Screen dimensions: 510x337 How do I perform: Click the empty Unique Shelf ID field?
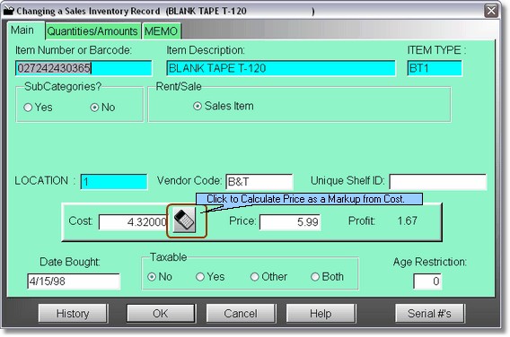pos(438,182)
